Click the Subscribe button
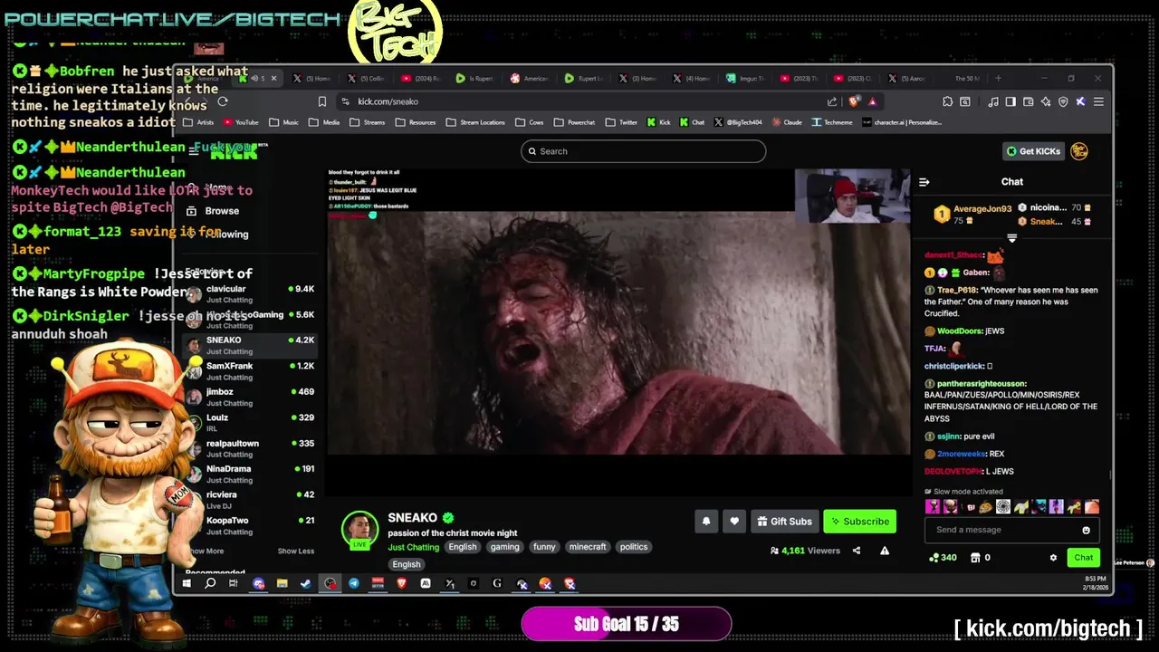This screenshot has width=1159, height=652. pos(860,522)
